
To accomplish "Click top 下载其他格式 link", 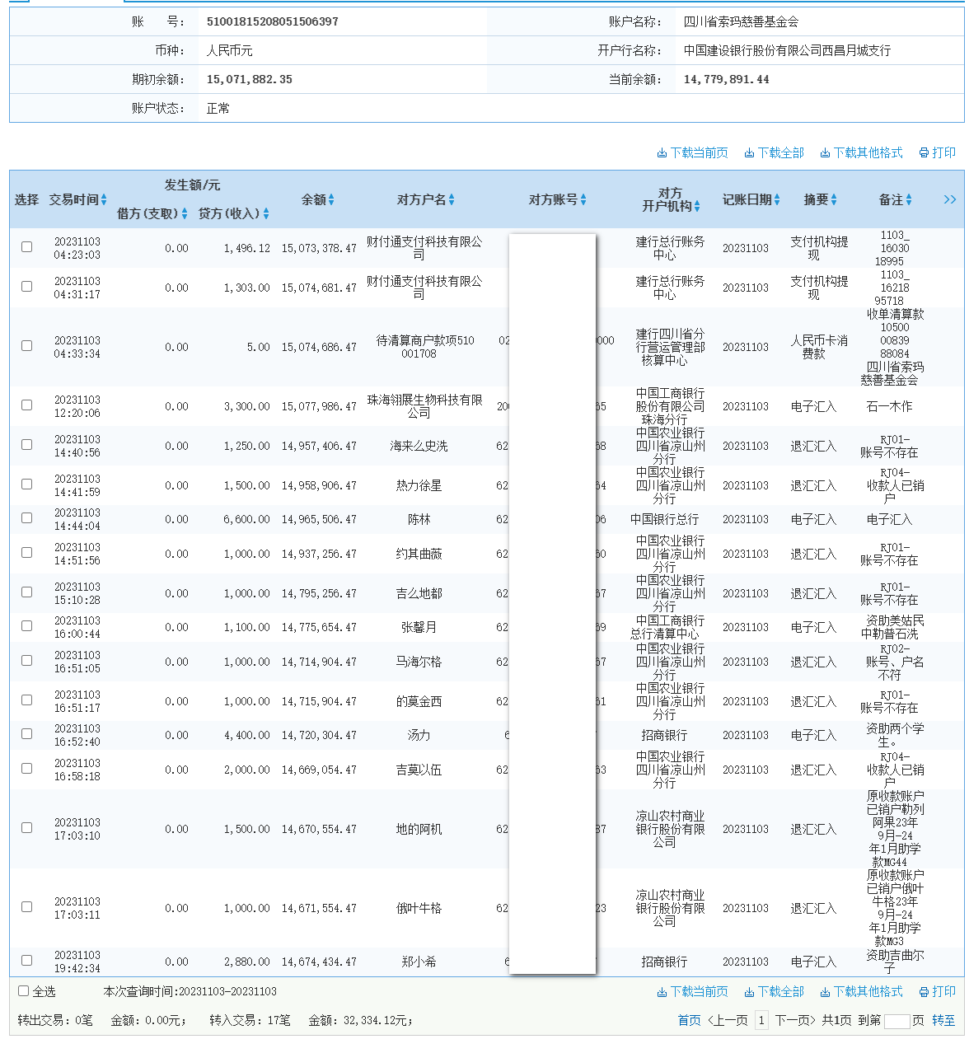I will [861, 152].
